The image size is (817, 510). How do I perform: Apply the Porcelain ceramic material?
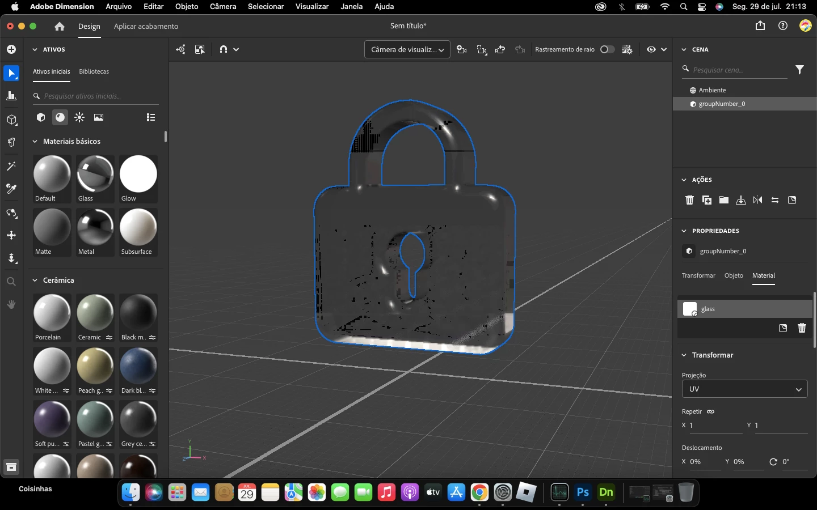[52, 317]
